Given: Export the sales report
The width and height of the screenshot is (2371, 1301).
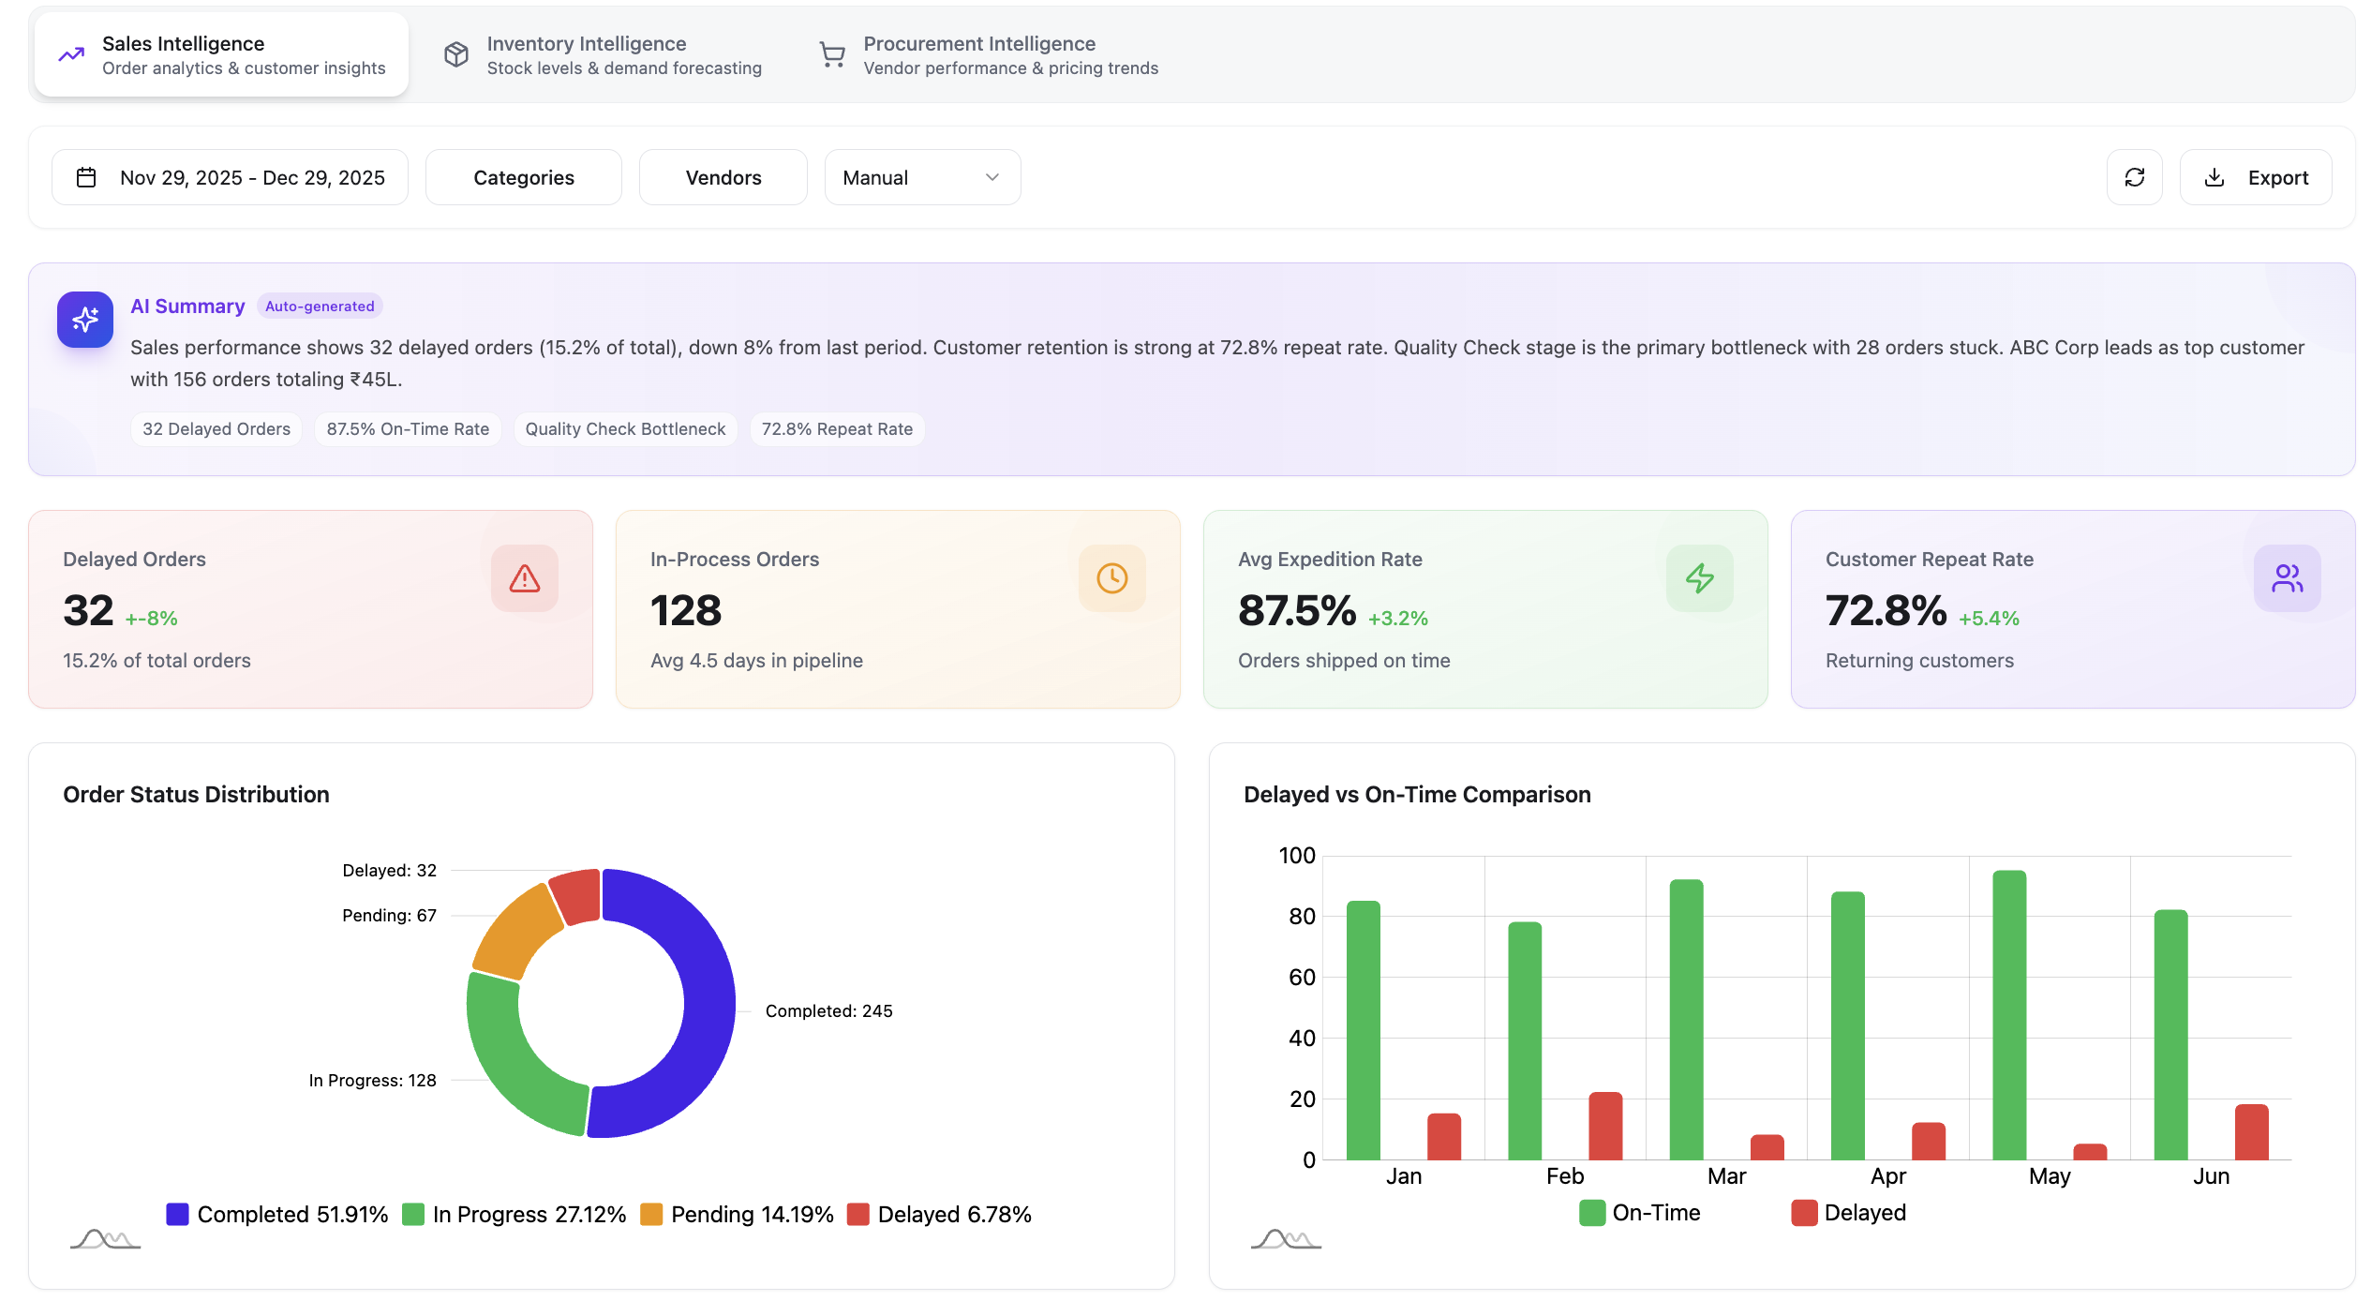Looking at the screenshot, I should point(2256,177).
